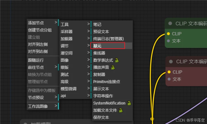Add a 预设文本 node
This screenshot has height=124, width=207.
click(x=112, y=31)
